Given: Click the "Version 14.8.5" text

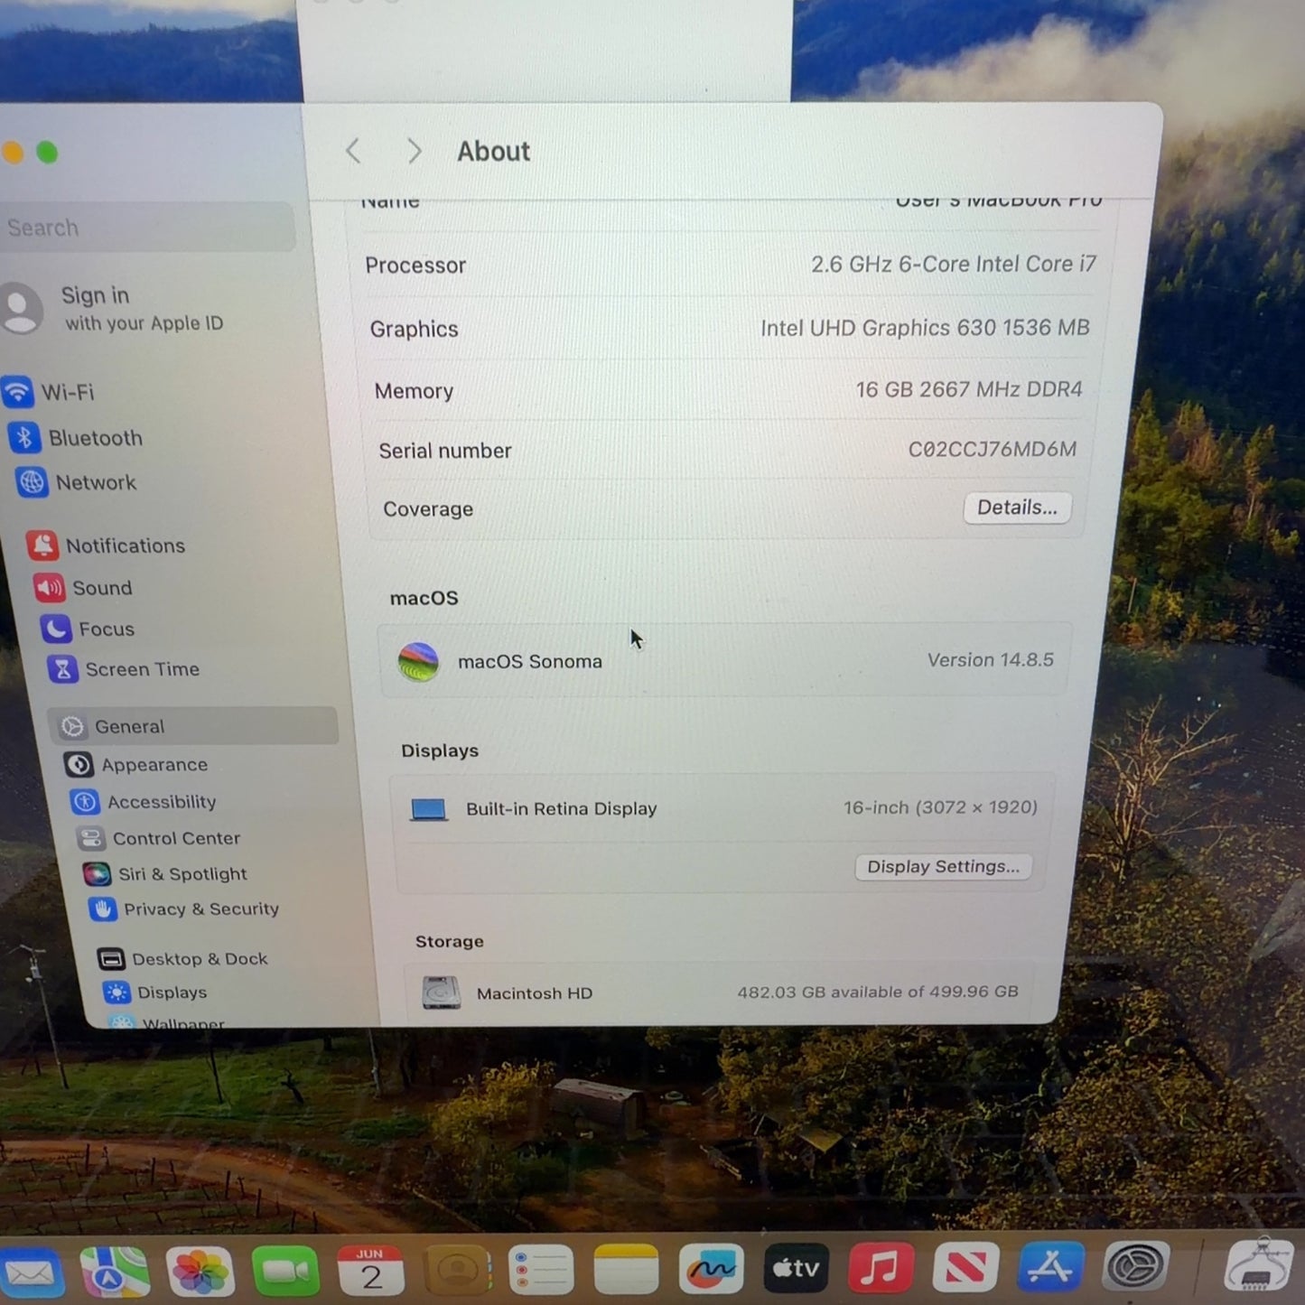Looking at the screenshot, I should (x=991, y=660).
